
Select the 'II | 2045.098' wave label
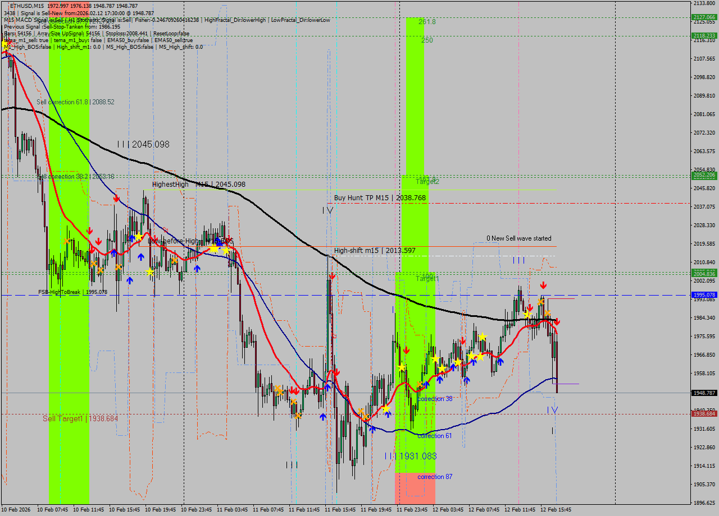click(x=143, y=144)
